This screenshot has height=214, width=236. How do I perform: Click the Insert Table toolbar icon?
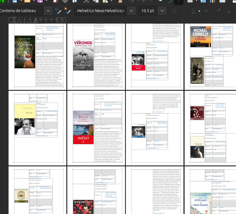coord(190,1)
